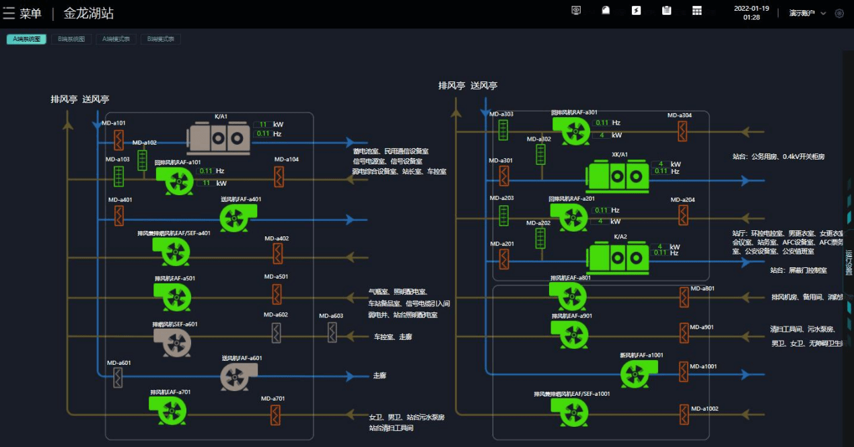854x447 pixels.
Task: Expand the 运行设置 side panel tab
Action: (x=848, y=262)
